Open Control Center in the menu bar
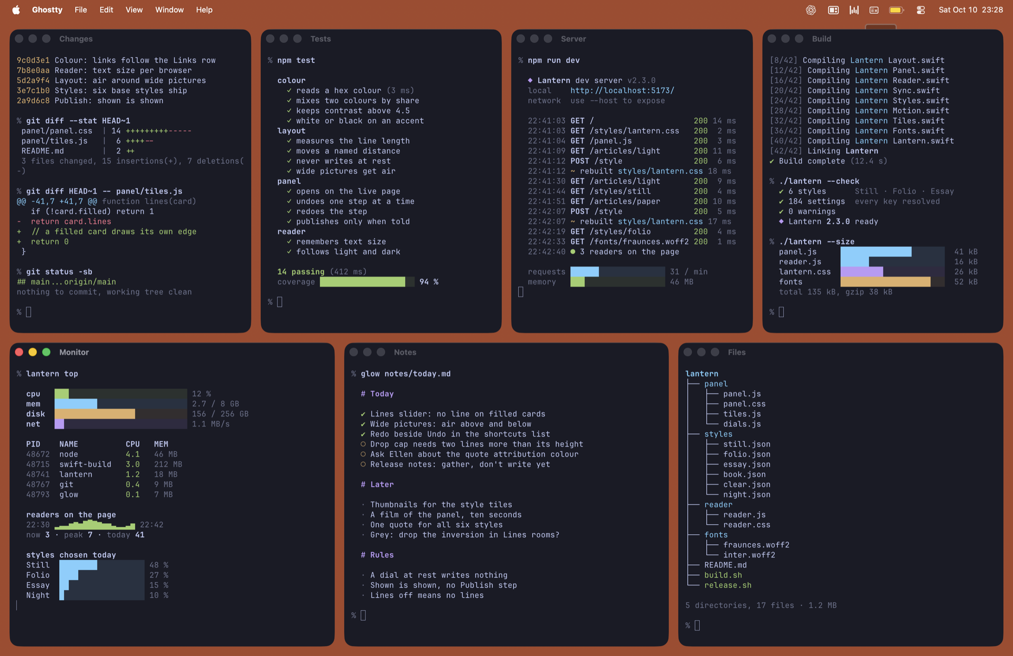 pyautogui.click(x=921, y=10)
